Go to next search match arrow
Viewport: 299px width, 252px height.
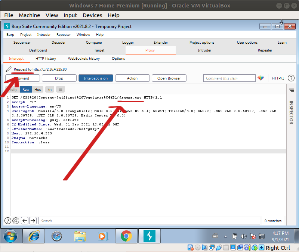pos(33,221)
